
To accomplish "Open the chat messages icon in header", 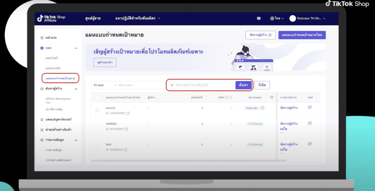I will 259,18.
